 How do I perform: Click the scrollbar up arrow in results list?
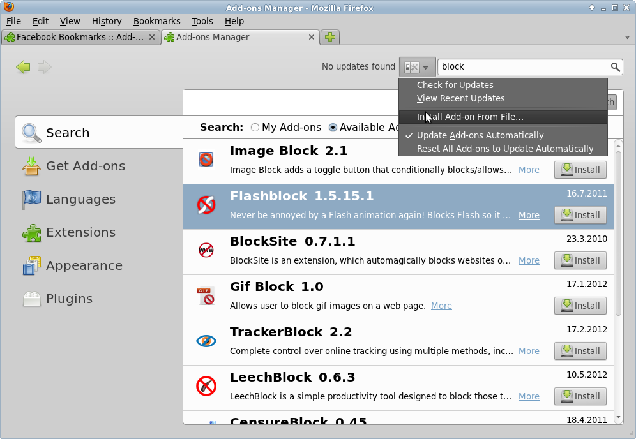pyautogui.click(x=618, y=145)
